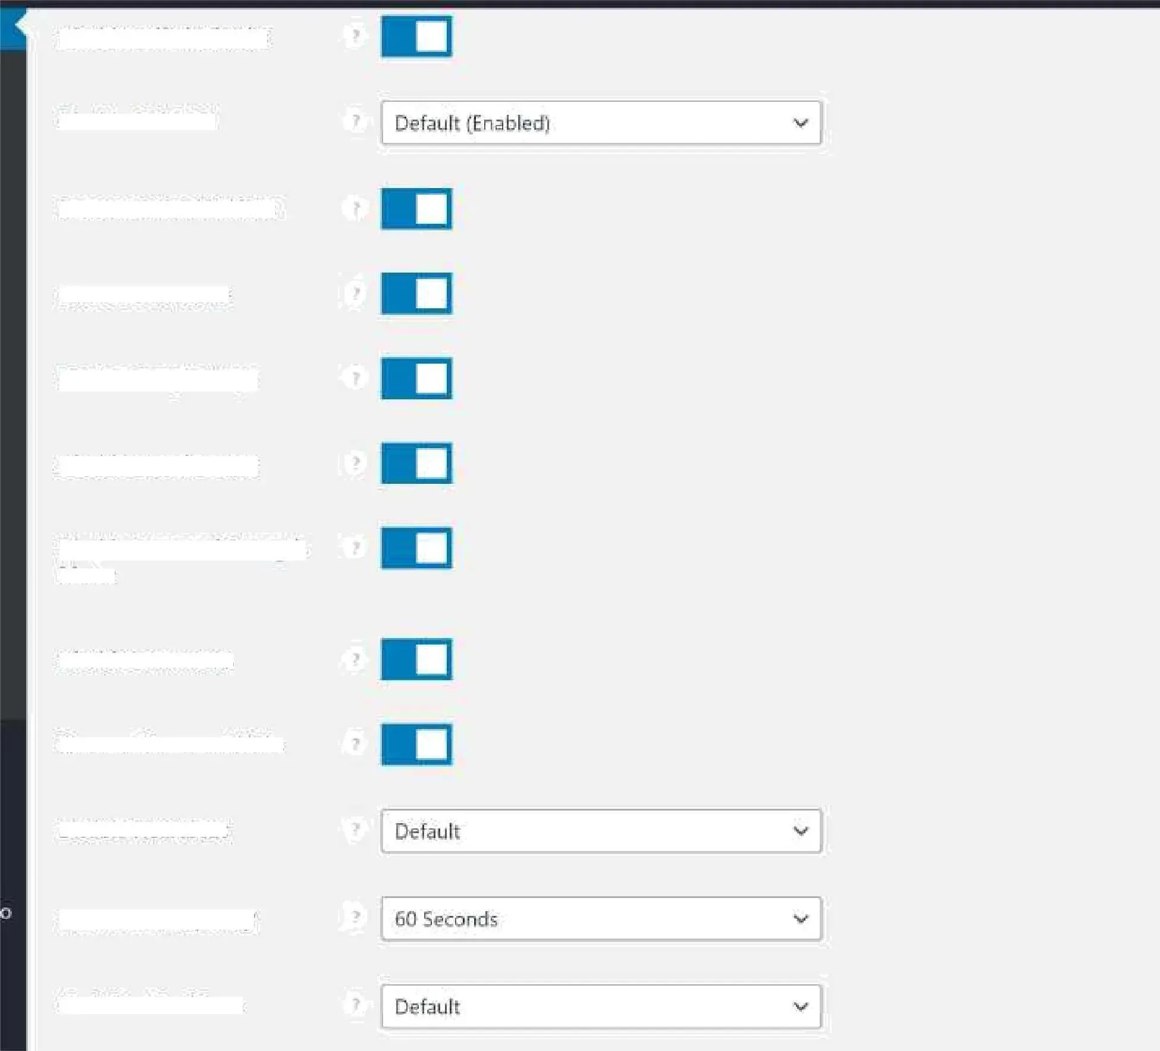Click the help icon next to the bottom Default dropdown
Viewport: 1160px width, 1051px height.
pos(355,1006)
